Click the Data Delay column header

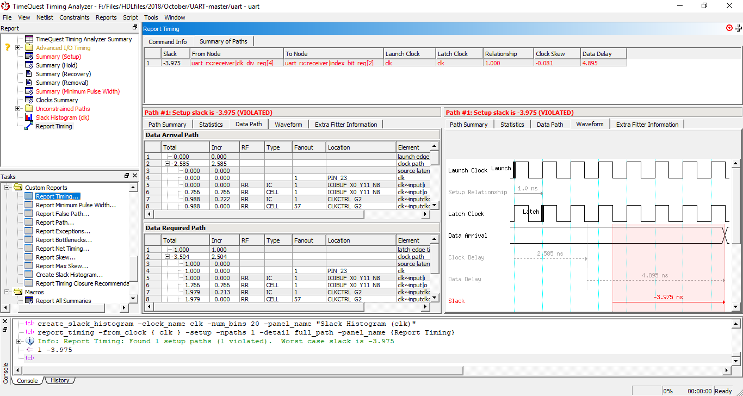point(603,54)
